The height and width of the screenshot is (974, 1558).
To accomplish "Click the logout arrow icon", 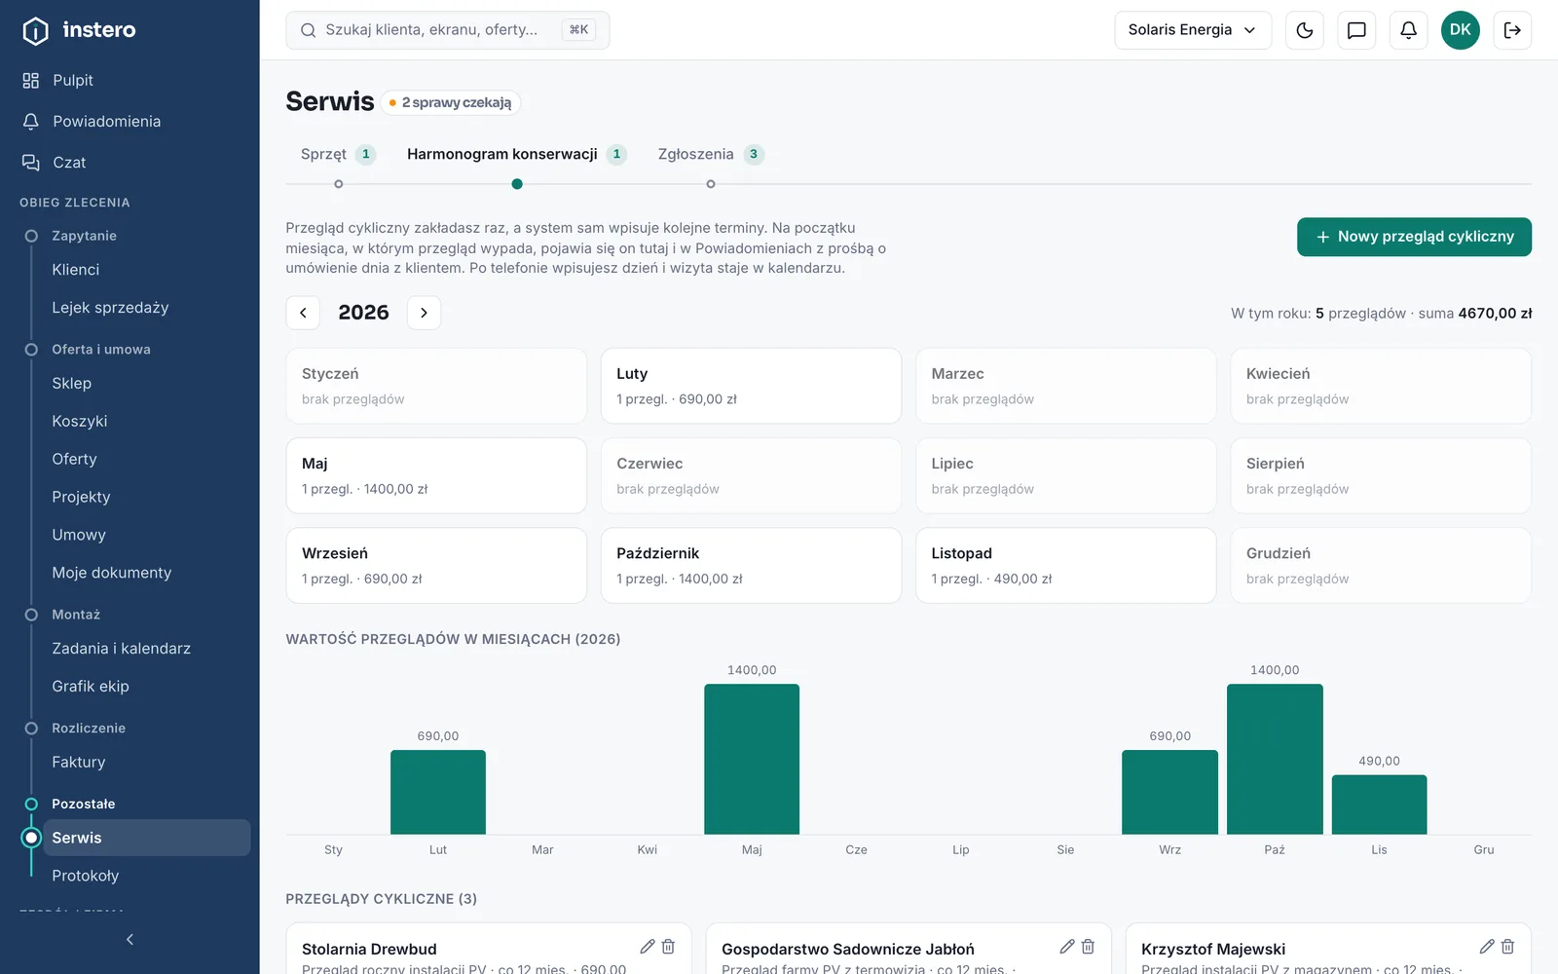I will coord(1512,30).
